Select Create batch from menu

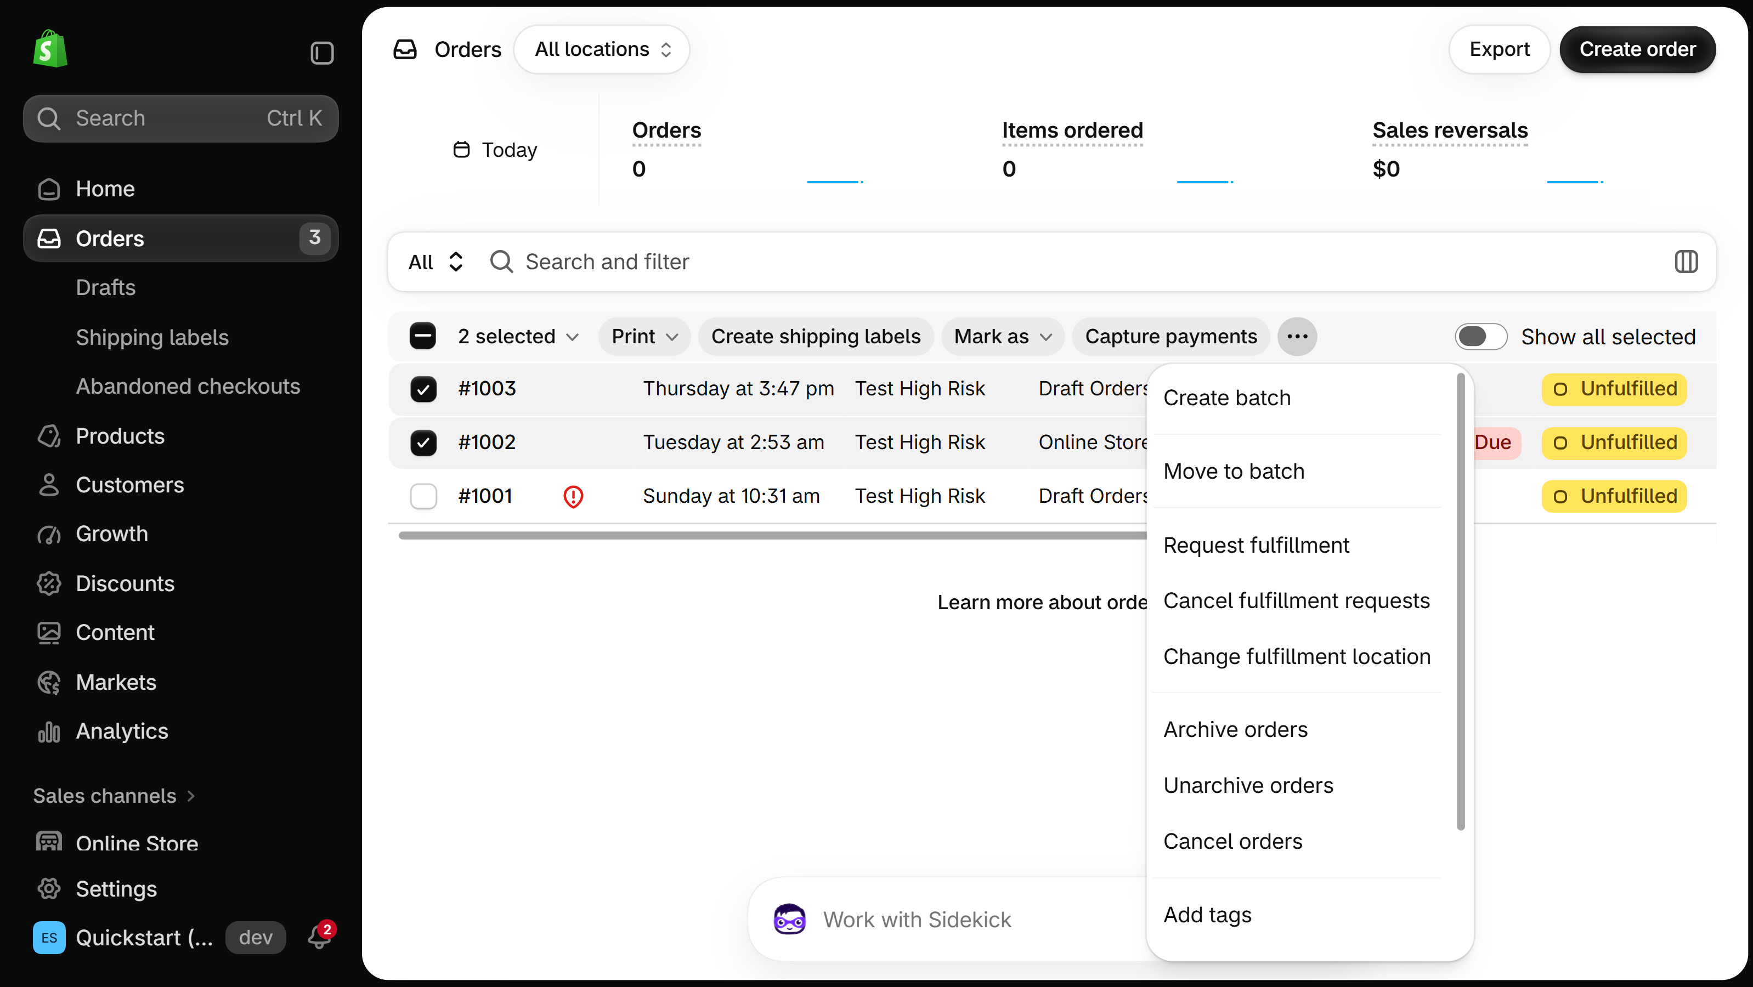click(x=1297, y=398)
